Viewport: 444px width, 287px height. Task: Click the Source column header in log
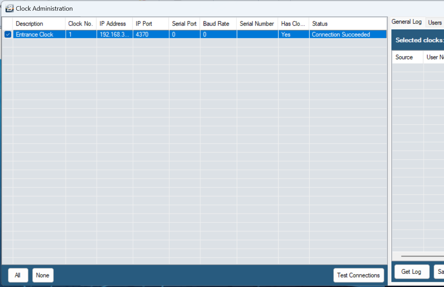click(407, 57)
